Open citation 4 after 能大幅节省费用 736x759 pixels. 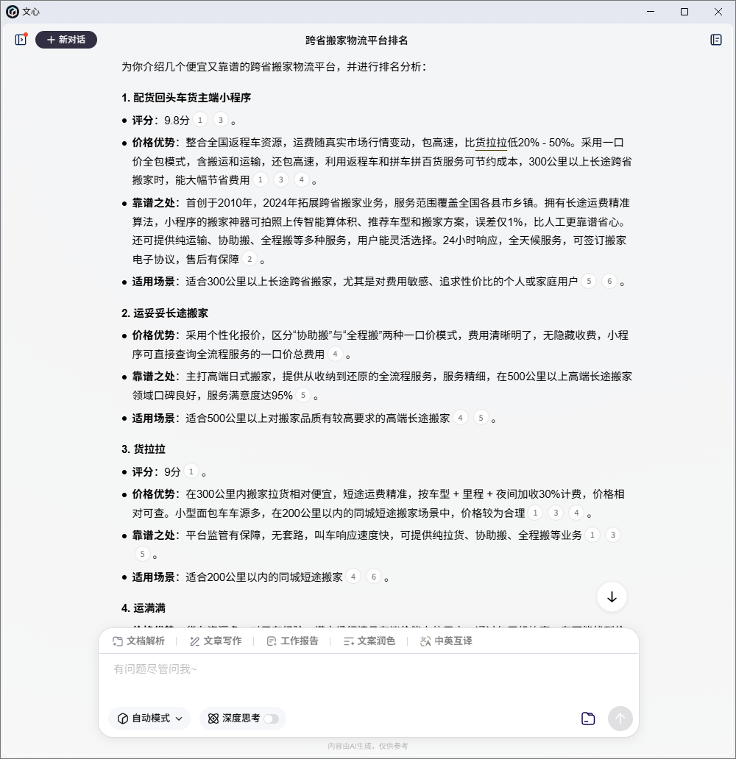[x=301, y=180]
